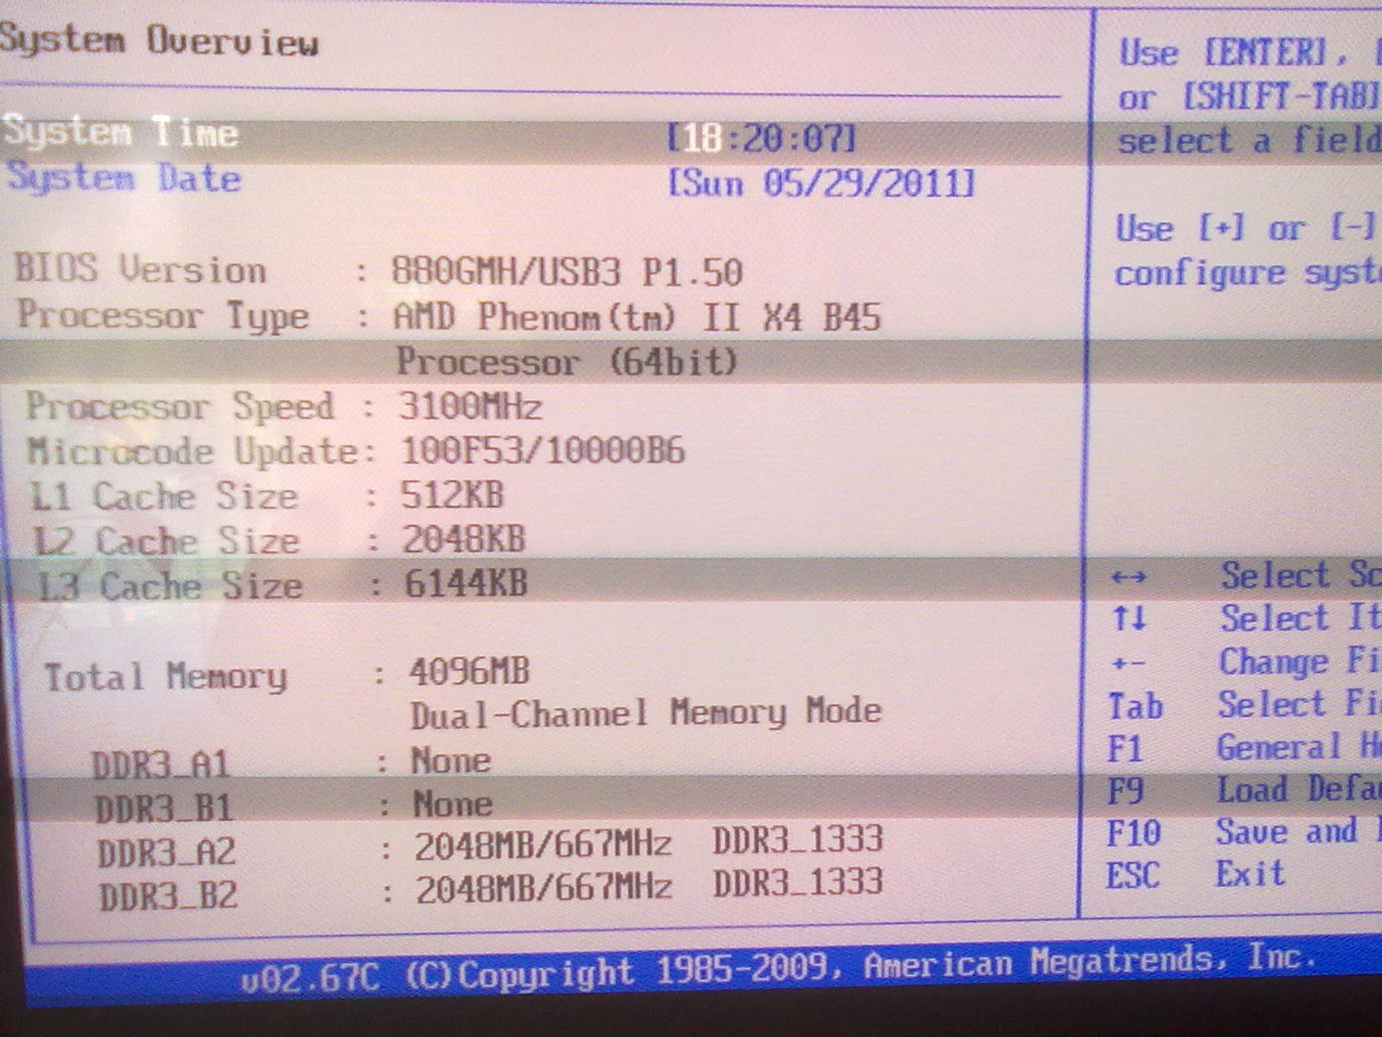This screenshot has width=1382, height=1037.
Task: Click the Processor (64bit) line
Action: (x=567, y=361)
